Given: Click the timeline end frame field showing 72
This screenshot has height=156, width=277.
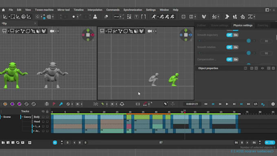Looking at the screenshot, I should [270, 143].
